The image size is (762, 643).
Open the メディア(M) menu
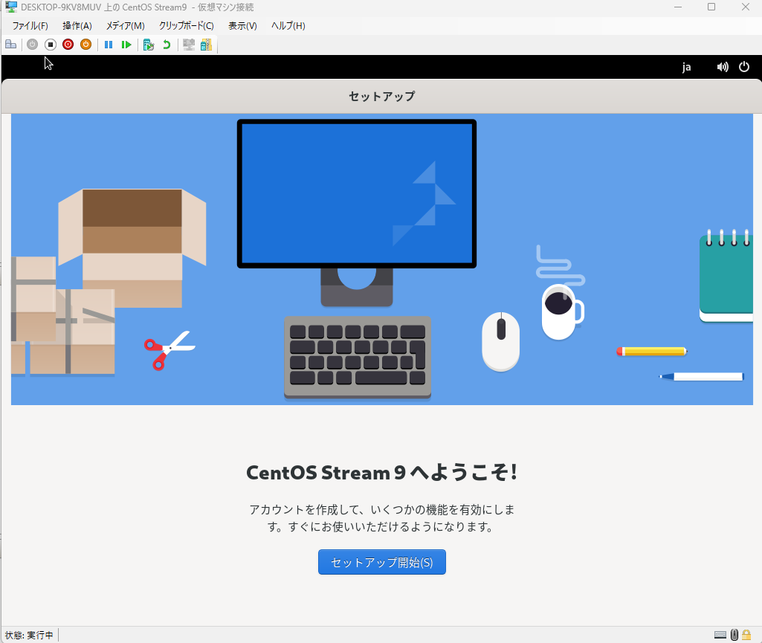(125, 26)
